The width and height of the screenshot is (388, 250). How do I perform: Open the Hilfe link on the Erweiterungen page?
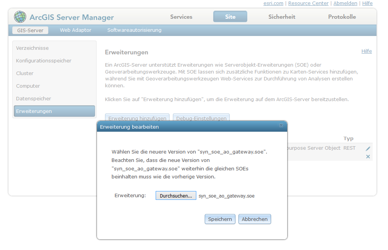click(x=366, y=51)
